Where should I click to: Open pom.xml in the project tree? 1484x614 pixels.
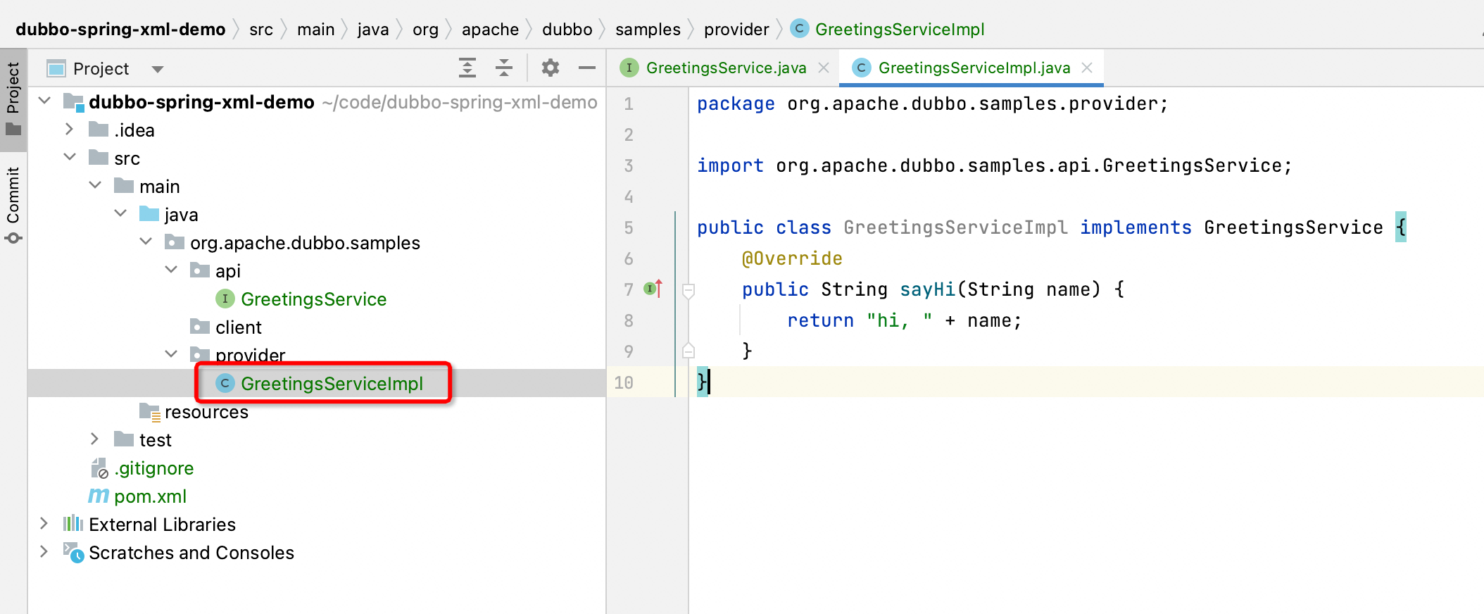click(x=150, y=496)
